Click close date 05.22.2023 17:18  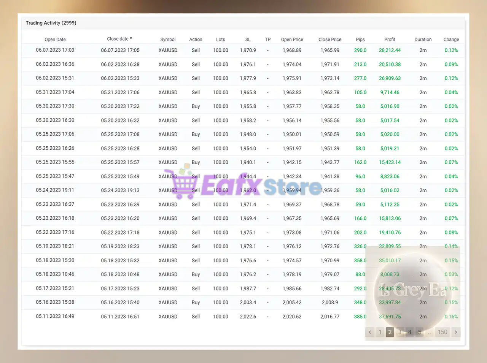tap(120, 233)
